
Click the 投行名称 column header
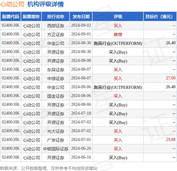click(56, 16)
